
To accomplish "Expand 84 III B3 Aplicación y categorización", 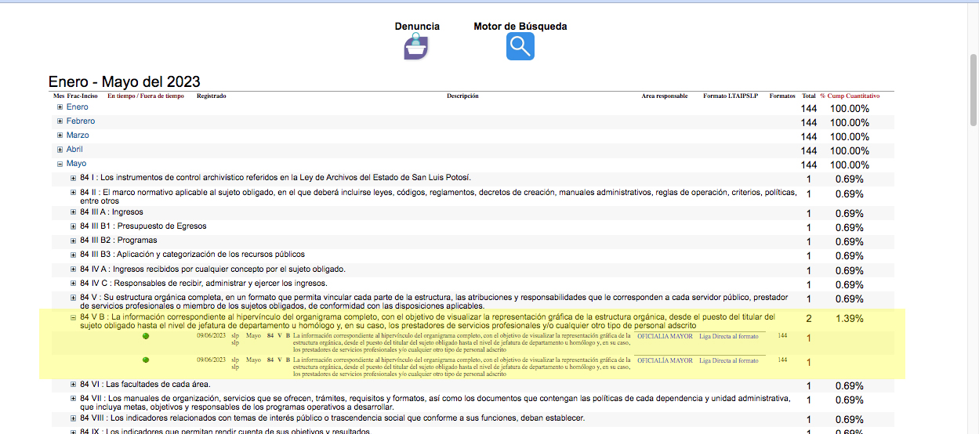I will click(74, 255).
